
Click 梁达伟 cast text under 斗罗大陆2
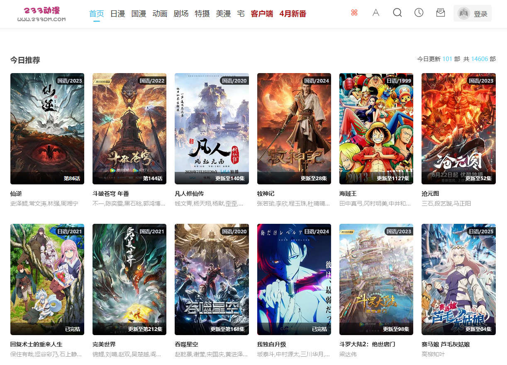click(348, 354)
